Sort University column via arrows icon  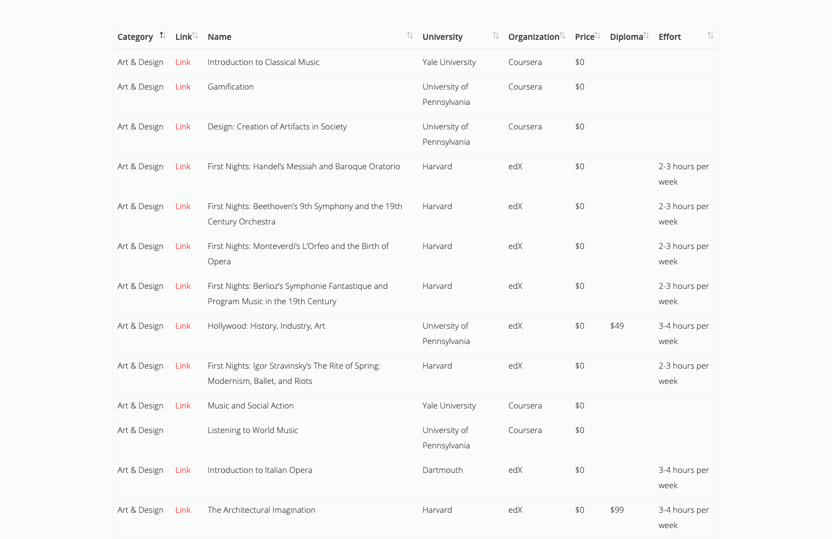tap(496, 35)
